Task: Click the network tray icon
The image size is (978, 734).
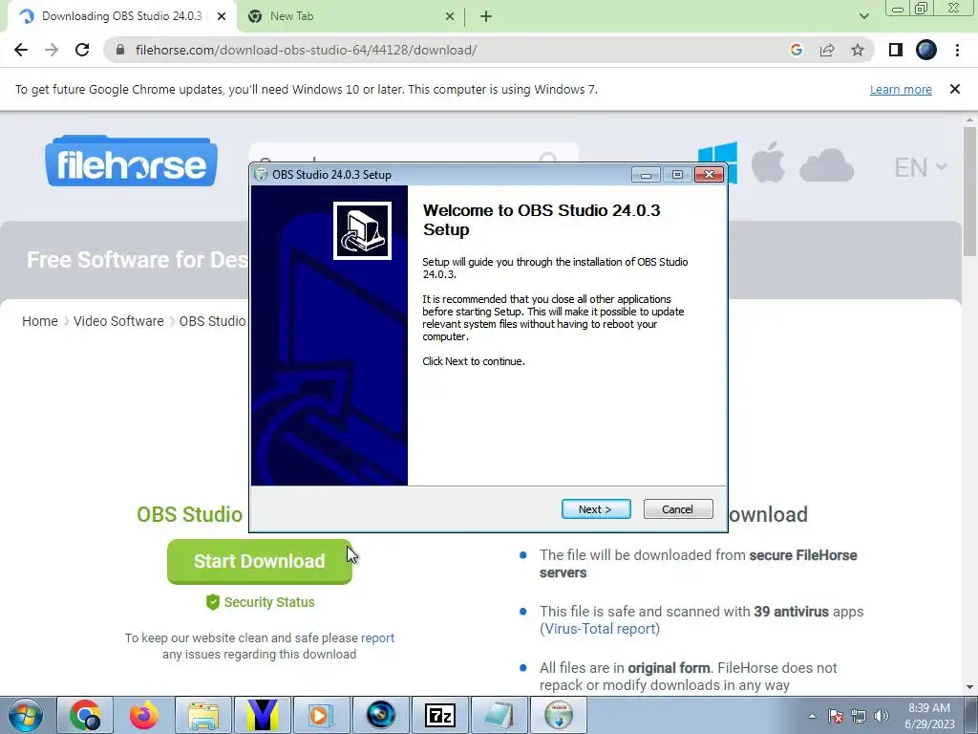Action: pos(859,716)
